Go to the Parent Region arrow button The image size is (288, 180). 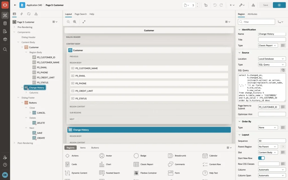[x=283, y=147]
